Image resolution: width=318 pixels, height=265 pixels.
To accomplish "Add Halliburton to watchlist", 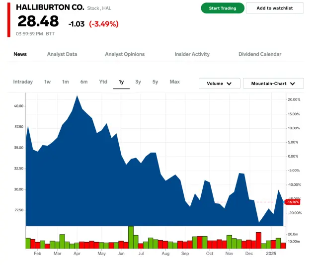I will 274,8.
